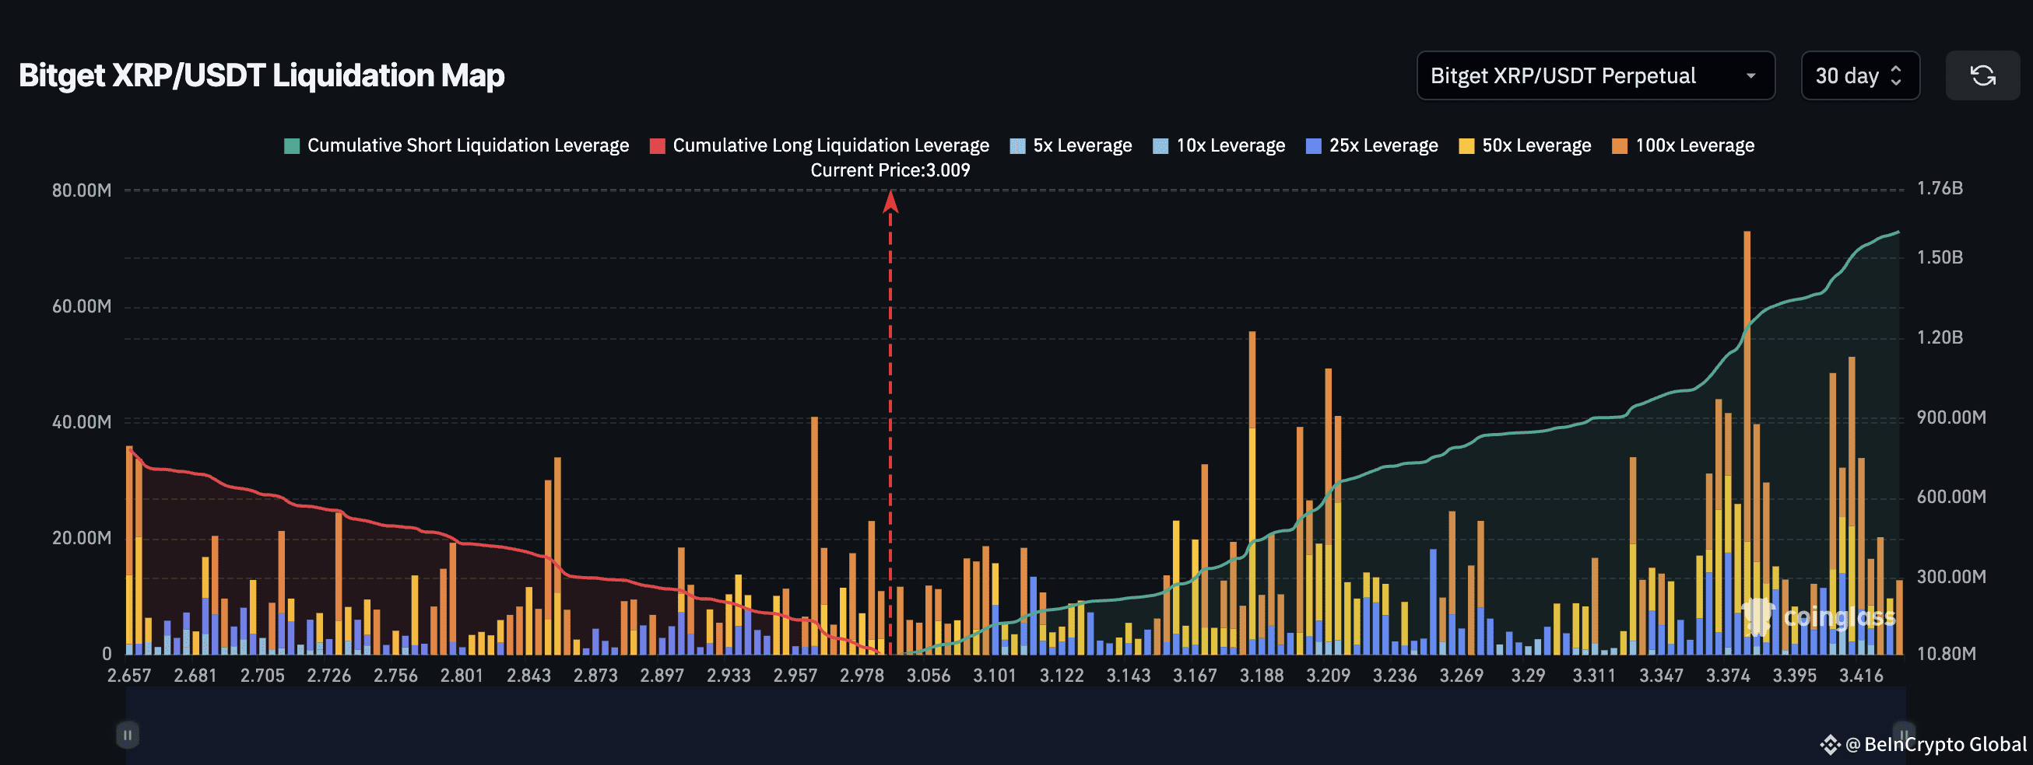Viewport: 2033px width, 765px height.
Task: Toggle Cumulative Short Liquidation Leverage series
Action: (x=456, y=146)
